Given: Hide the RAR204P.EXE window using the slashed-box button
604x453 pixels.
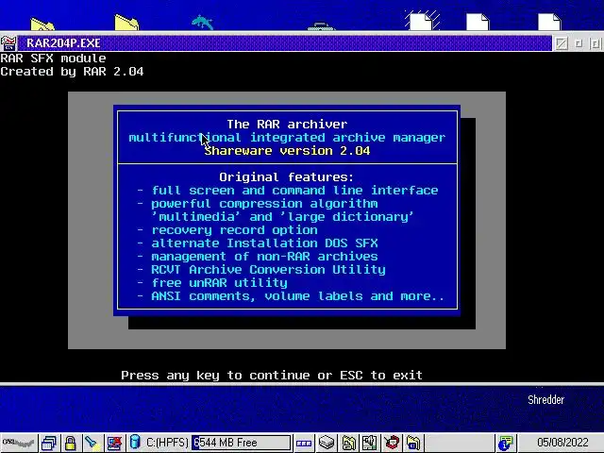Looking at the screenshot, I should coord(562,43).
